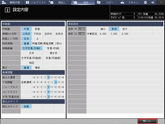Select 文字 image quality option
The height and width of the screenshot is (124, 165).
(32, 53)
